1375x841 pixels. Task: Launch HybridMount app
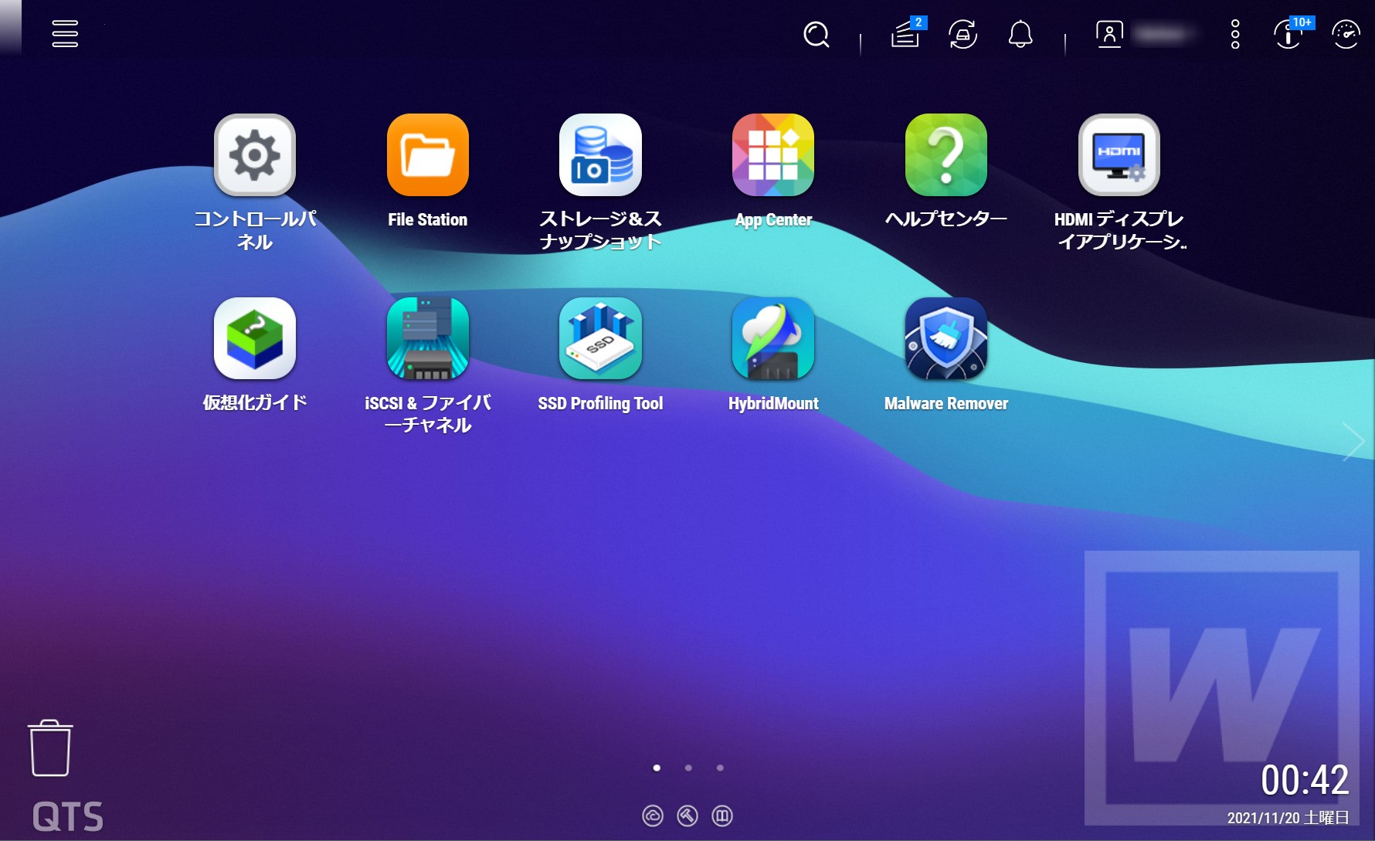773,338
